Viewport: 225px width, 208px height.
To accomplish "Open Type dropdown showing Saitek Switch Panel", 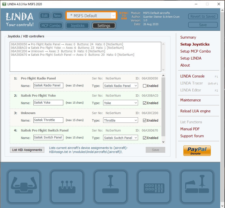I will pos(121,138).
